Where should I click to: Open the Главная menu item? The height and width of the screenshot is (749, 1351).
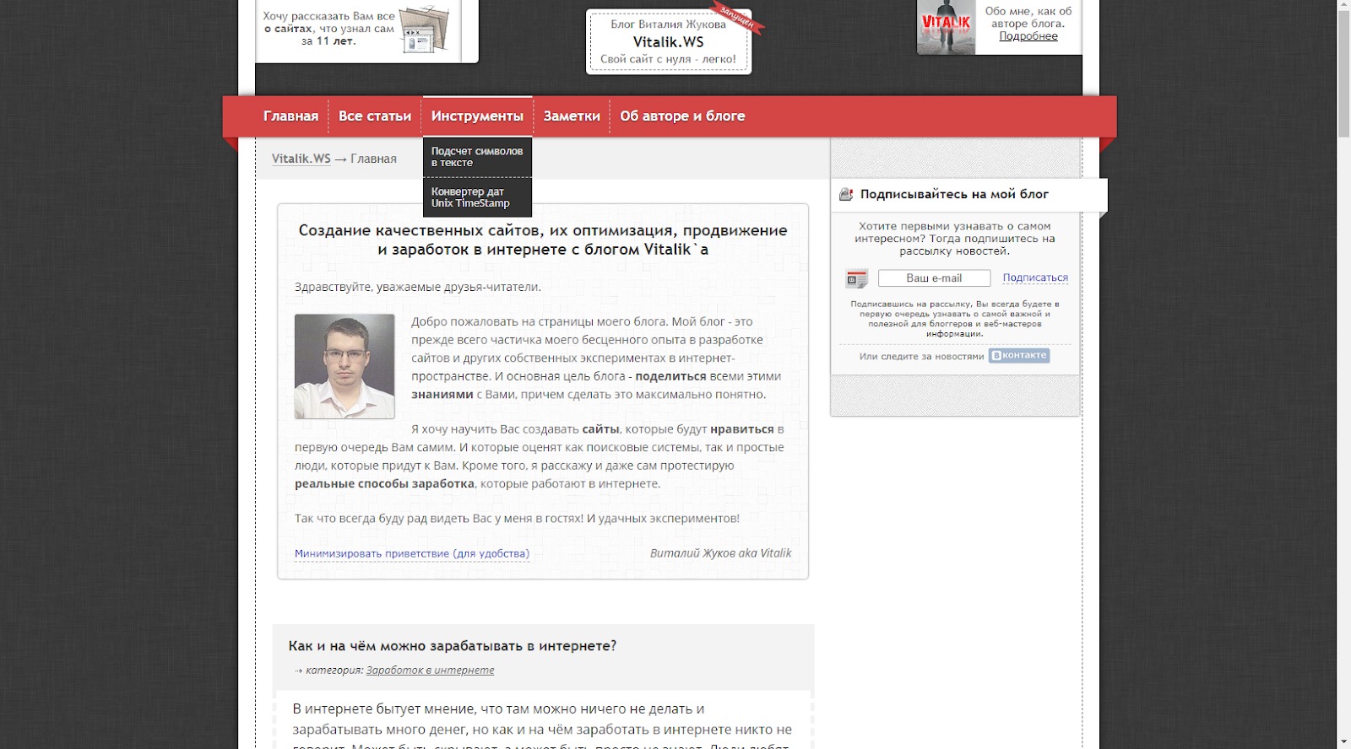click(290, 116)
